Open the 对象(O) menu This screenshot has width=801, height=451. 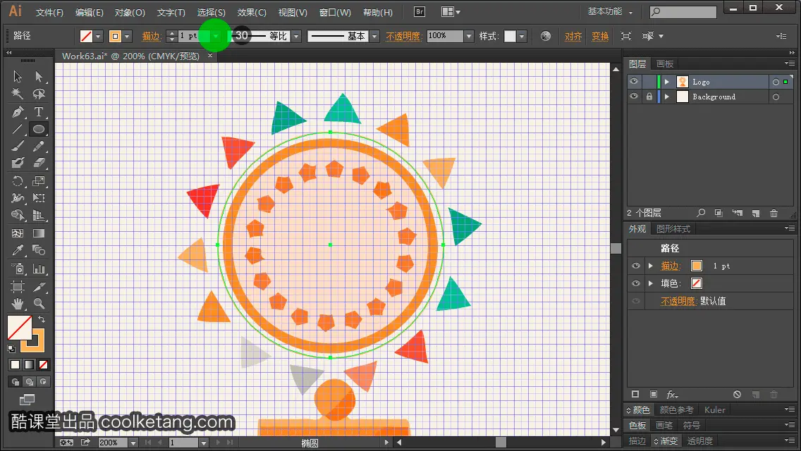[x=130, y=12]
